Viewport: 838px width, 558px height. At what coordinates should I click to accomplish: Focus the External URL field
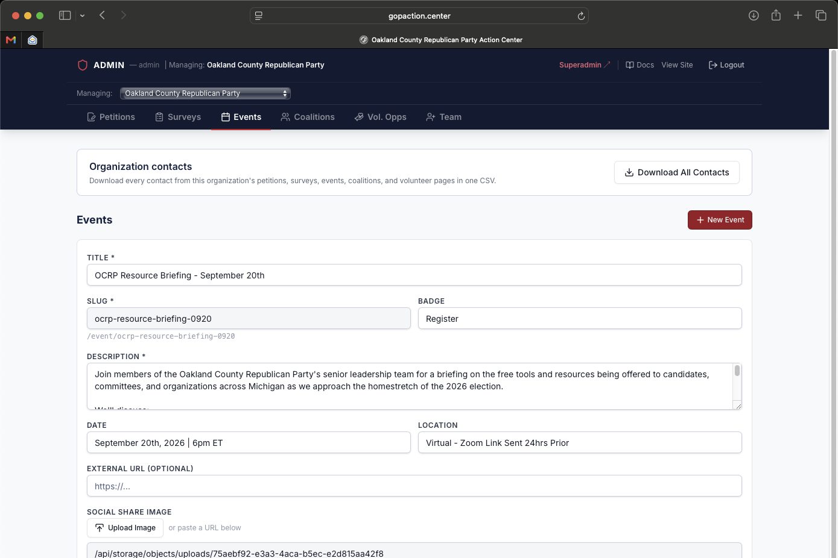click(414, 486)
